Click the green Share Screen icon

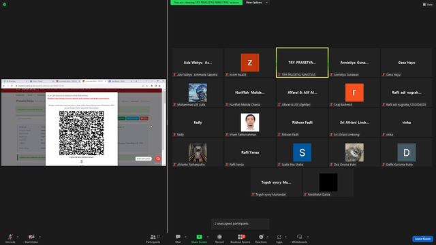click(x=200, y=237)
